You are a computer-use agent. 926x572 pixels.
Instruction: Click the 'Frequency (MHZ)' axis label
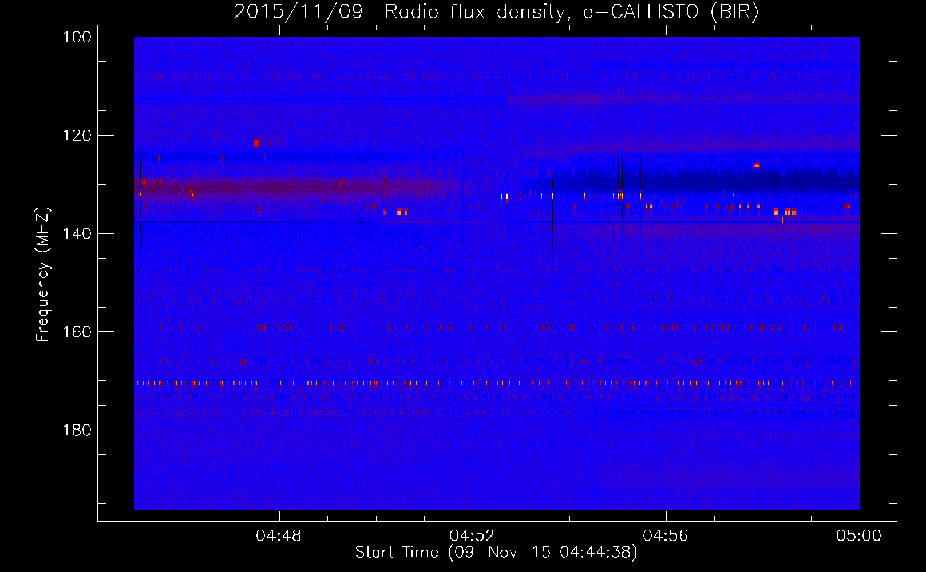(43, 274)
